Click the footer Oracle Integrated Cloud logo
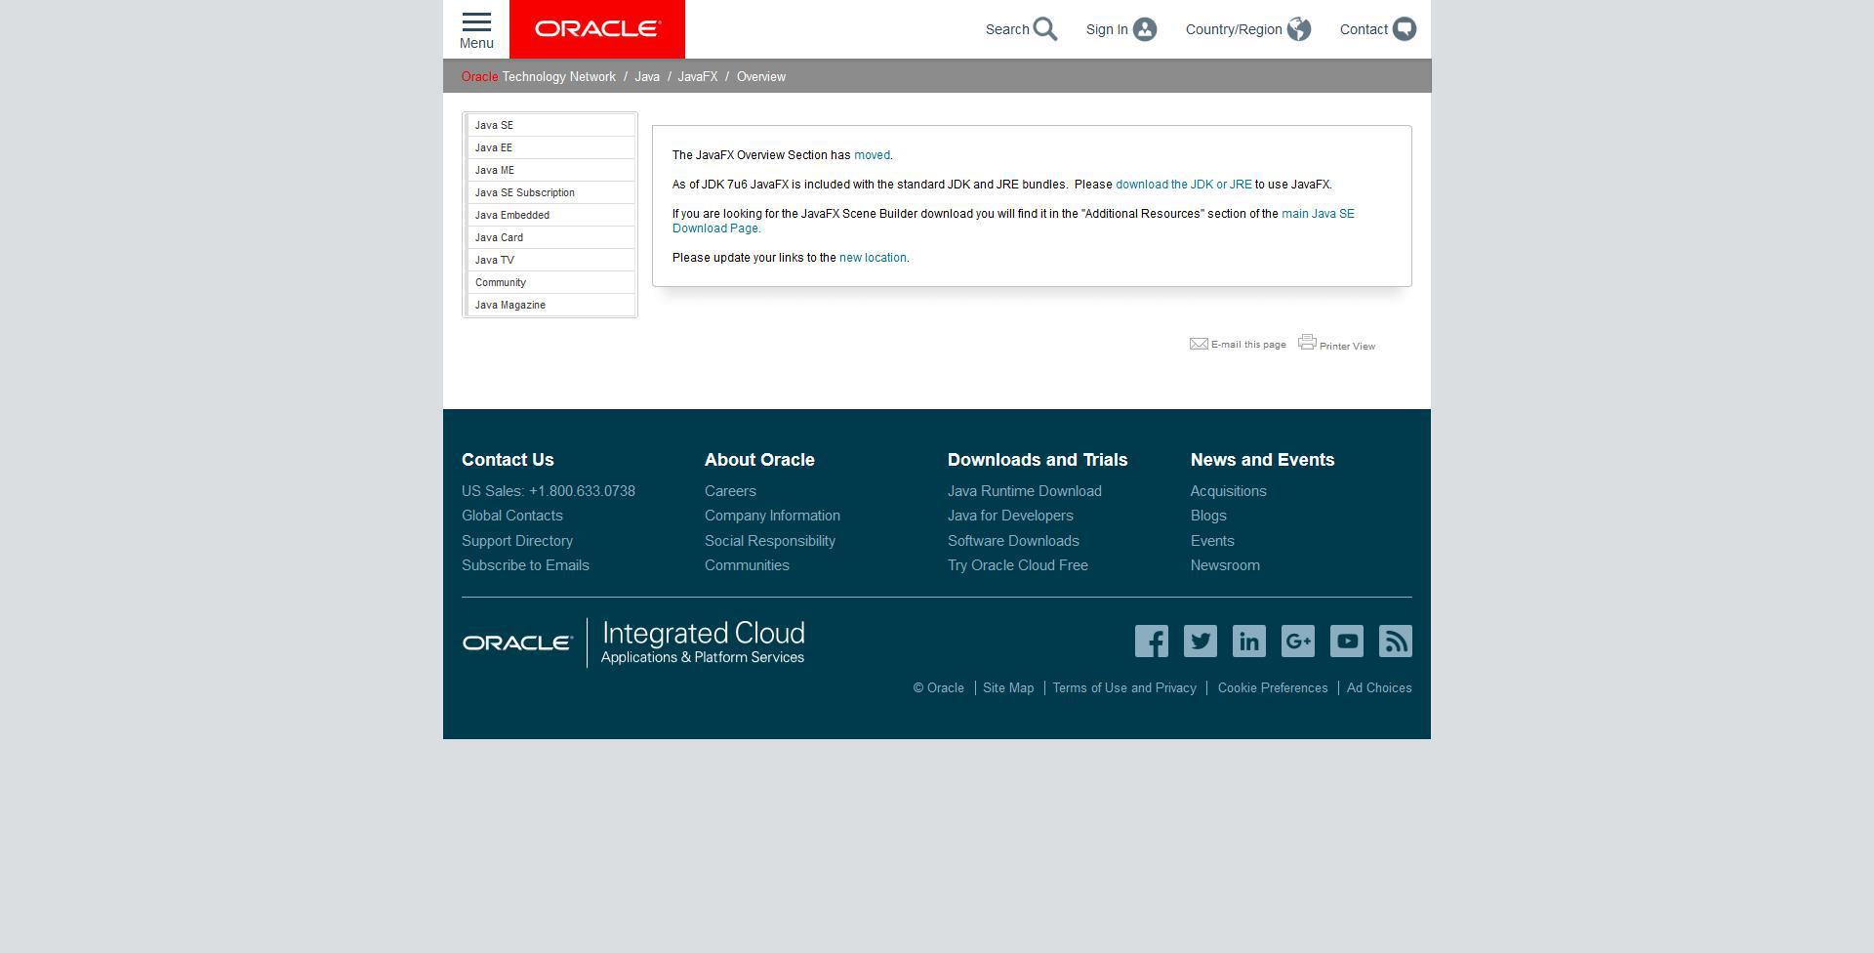The height and width of the screenshot is (953, 1874). pos(633,642)
